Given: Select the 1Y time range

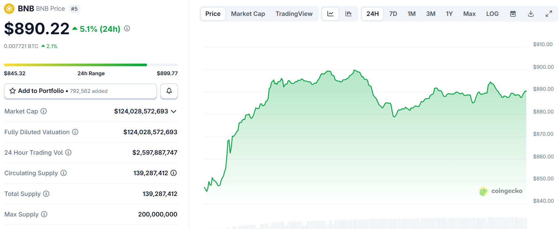Looking at the screenshot, I should (x=449, y=14).
